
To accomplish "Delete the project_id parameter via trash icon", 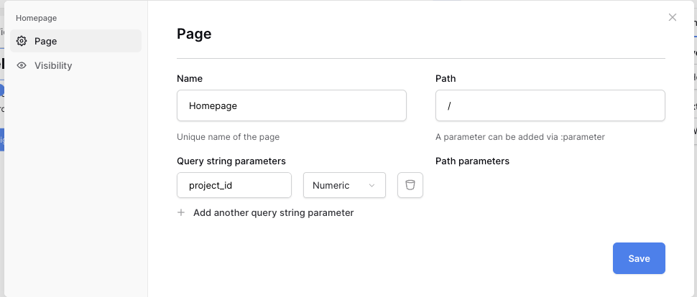I will click(x=410, y=185).
